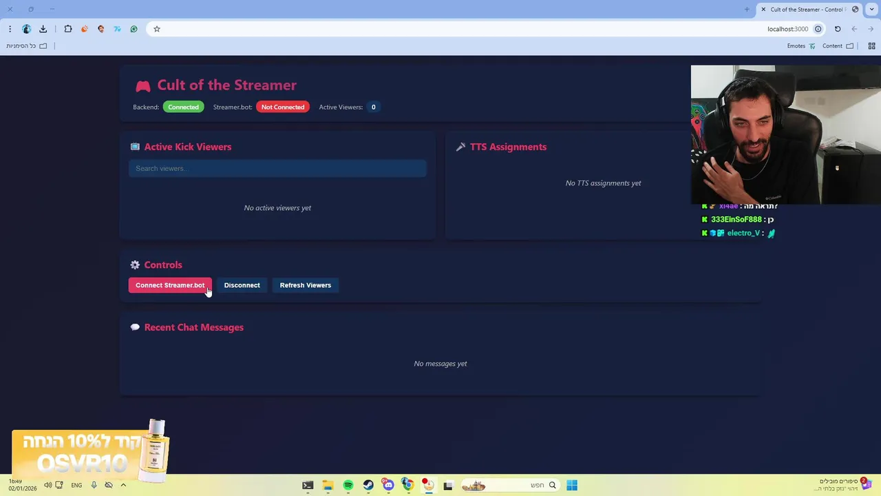Screen dimensions: 881x496
Task: Go back in browser history
Action: pos(854,29)
